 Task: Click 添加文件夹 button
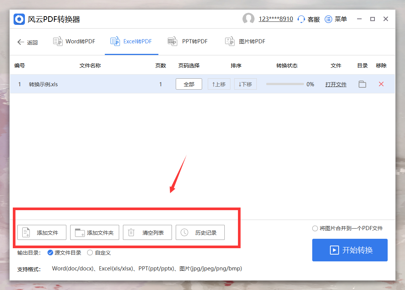coord(95,232)
